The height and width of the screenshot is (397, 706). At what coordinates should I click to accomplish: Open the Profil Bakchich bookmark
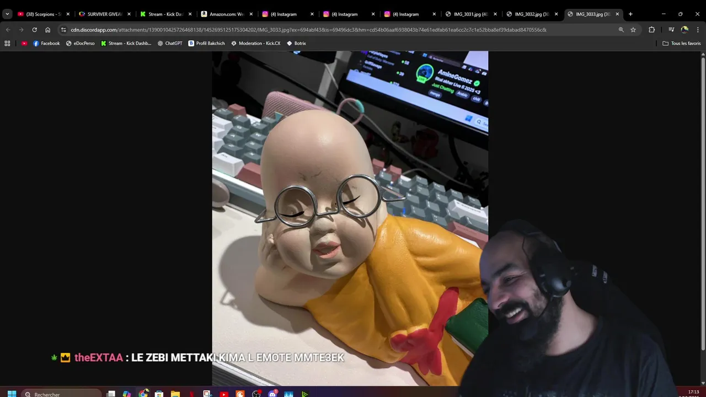pos(206,43)
